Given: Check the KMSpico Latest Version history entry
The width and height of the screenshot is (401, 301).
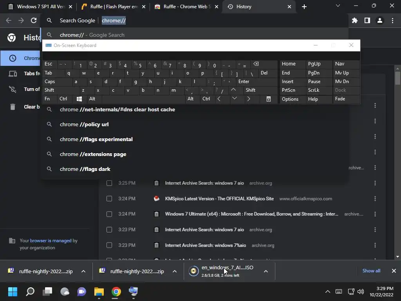Looking at the screenshot, I should pyautogui.click(x=109, y=199).
